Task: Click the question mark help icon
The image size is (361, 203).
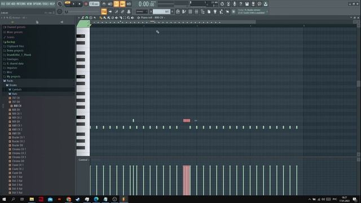Action: [241, 4]
